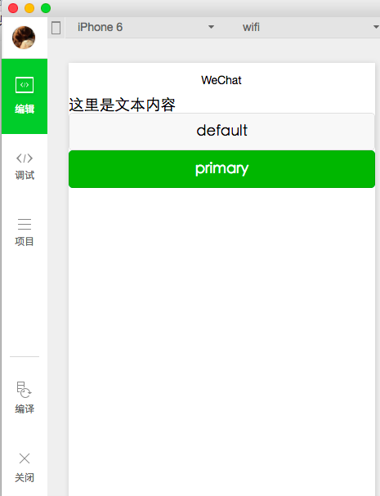Image resolution: width=380 pixels, height=496 pixels.
Task: Run 编译 compile from sidebar
Action: tap(25, 397)
